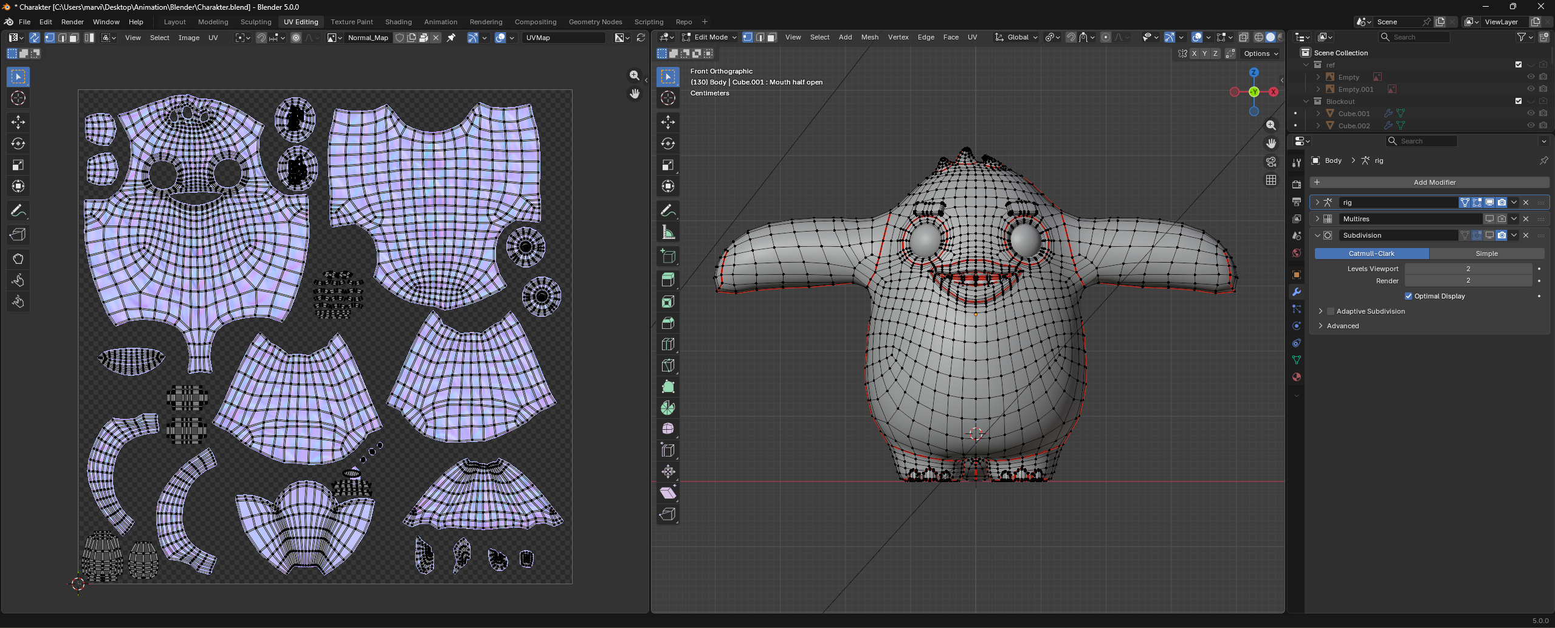
Task: Select the Simple subdivision type
Action: pos(1486,254)
